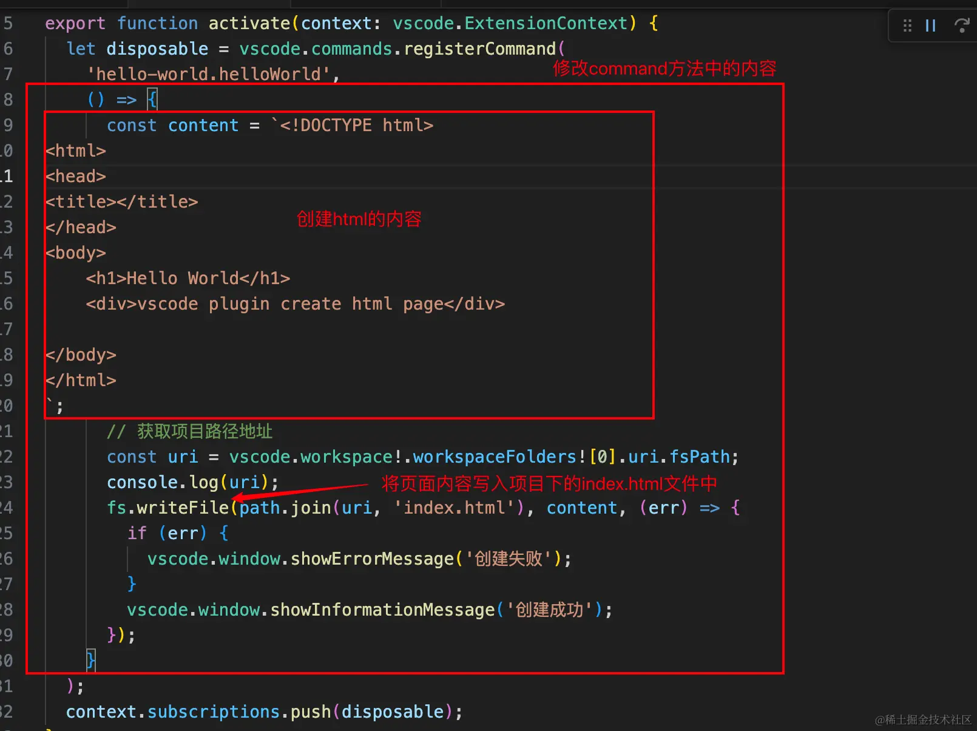Screen dimensions: 977x731
Task: Click the 'if (err) {' line
Action: coord(178,533)
